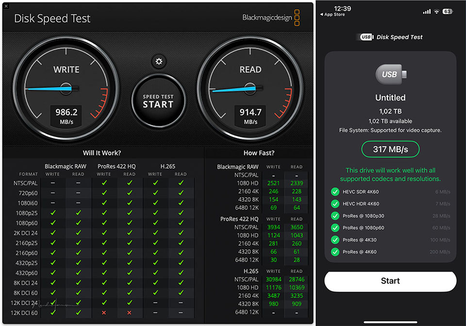Viewport: 466px width, 326px height.
Task: Select the 1080i60 format row label
Action: (x=28, y=203)
